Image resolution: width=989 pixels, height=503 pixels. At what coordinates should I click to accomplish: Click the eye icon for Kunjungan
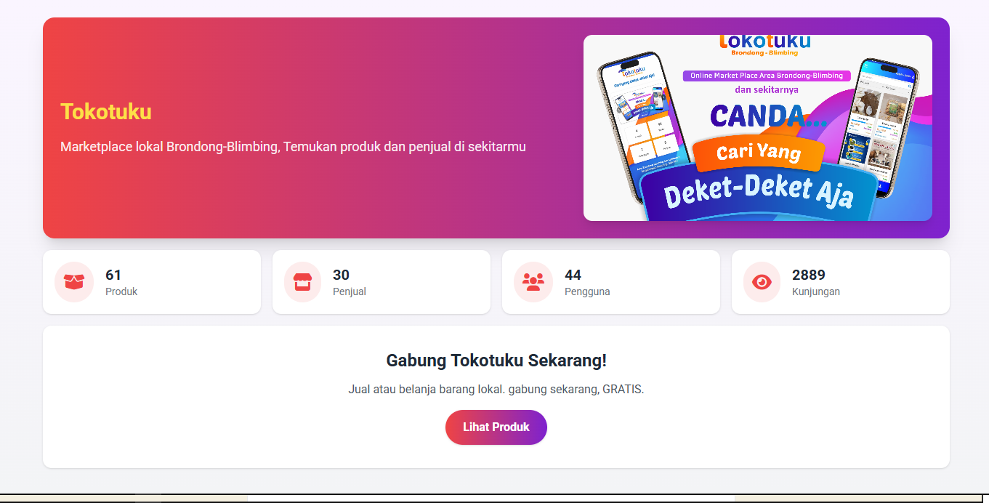tap(762, 282)
